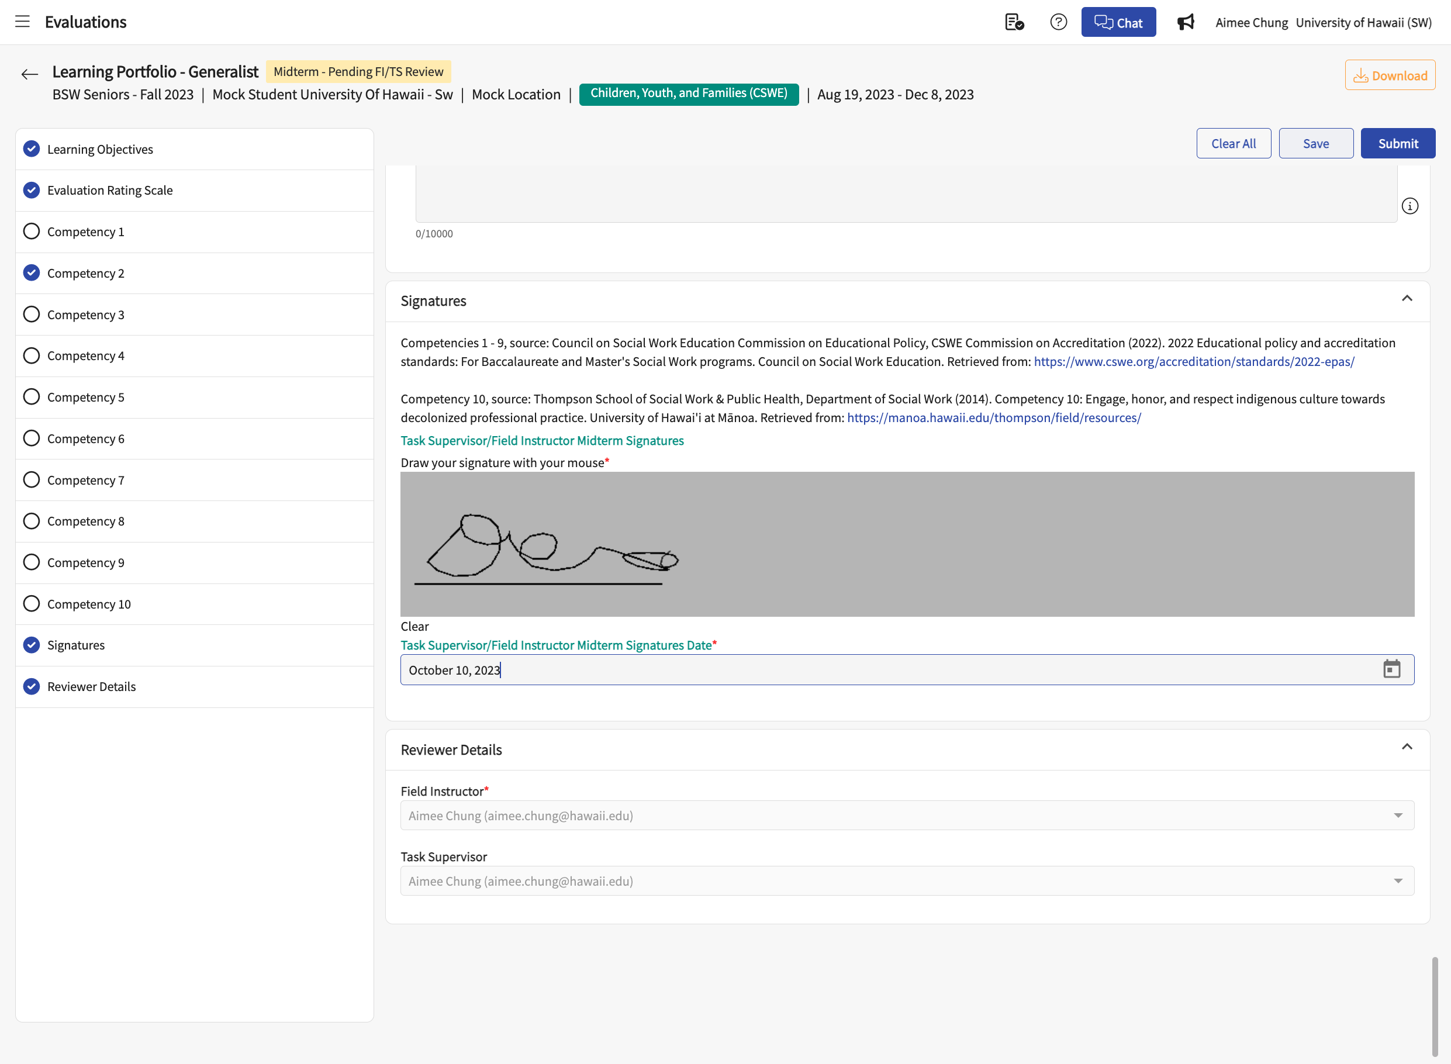Select Competency 3 in sidebar

tap(195, 315)
